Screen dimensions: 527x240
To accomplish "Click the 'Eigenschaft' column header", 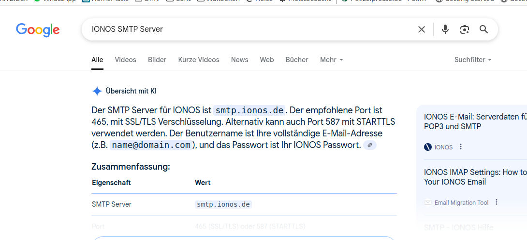I will 111,183.
